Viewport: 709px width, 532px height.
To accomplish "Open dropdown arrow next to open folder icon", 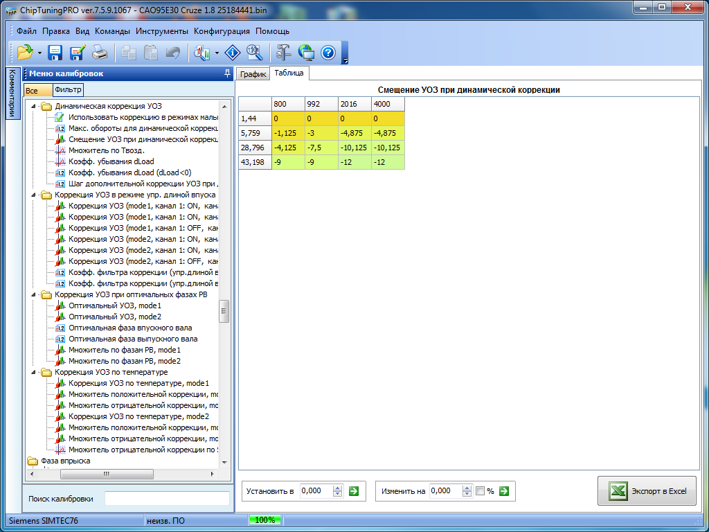I will click(x=39, y=53).
